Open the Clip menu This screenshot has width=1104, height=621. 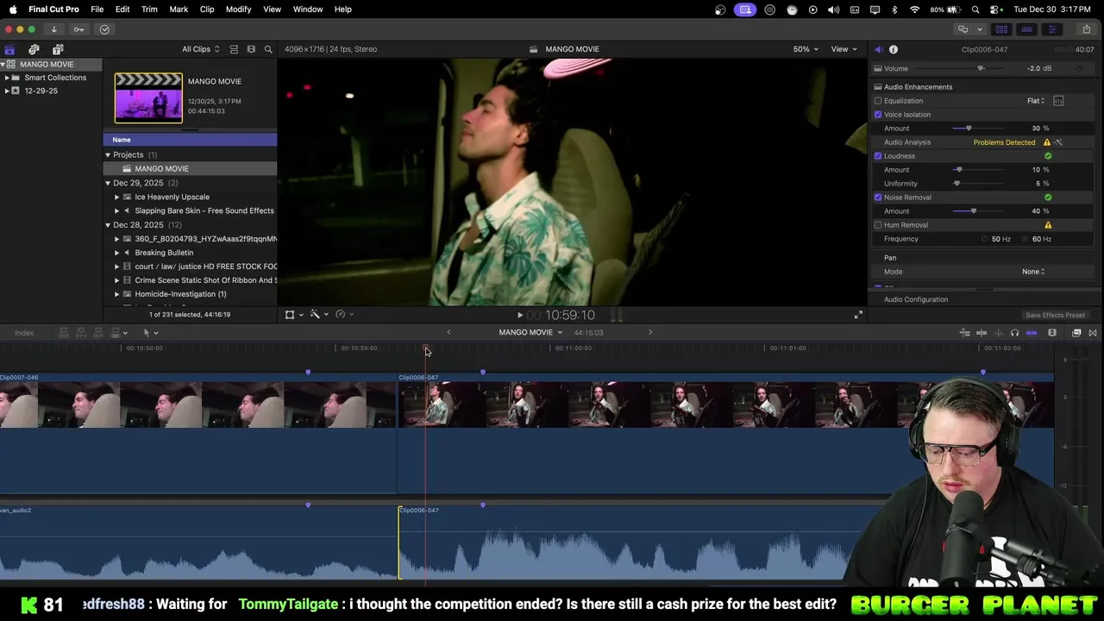click(207, 9)
